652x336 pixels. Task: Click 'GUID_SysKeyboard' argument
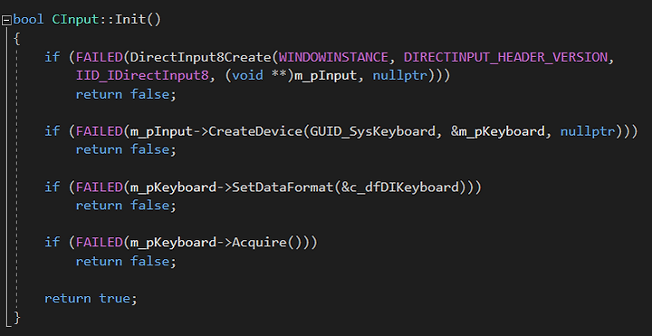[x=372, y=131]
